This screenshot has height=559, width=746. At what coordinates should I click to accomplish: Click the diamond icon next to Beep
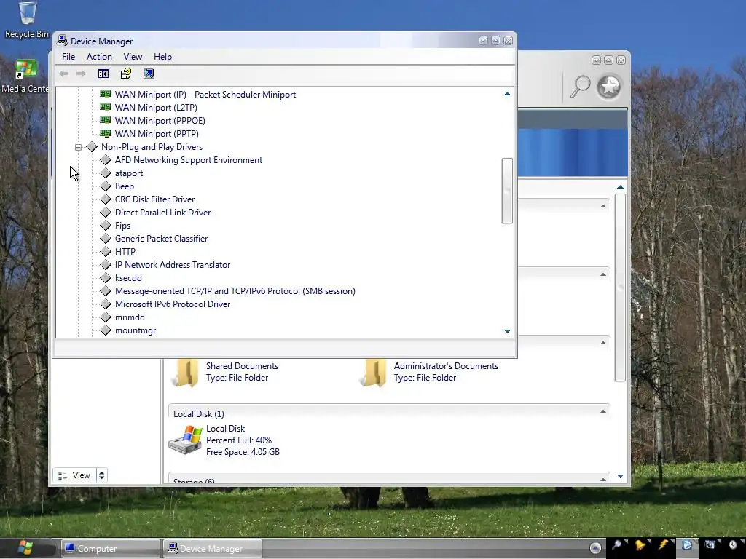[106, 186]
